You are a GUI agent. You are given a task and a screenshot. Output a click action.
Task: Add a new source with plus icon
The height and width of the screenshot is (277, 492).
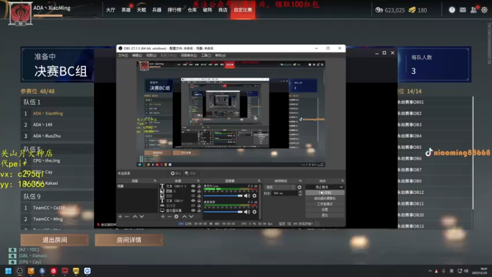coord(162,217)
